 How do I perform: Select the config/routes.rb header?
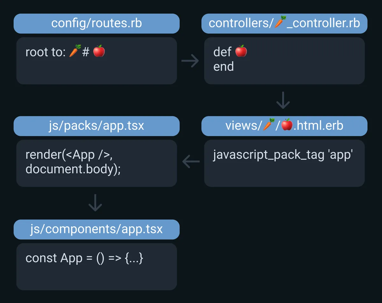[x=96, y=24]
